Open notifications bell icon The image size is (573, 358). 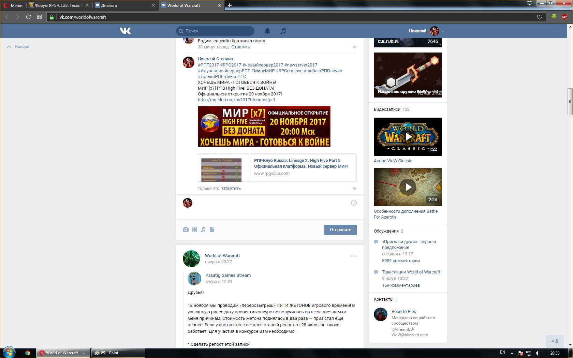point(267,31)
